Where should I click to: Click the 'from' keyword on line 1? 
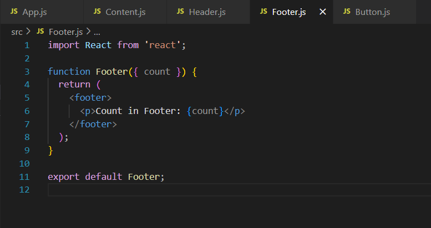(128, 45)
